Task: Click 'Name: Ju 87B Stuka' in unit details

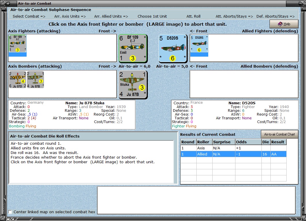Action: (x=85, y=103)
